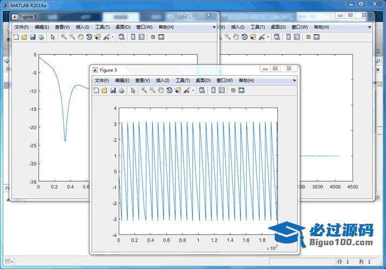Insert Legend icon in Figure 1 toolbar
This screenshot has height=269, width=386.
[141, 37]
